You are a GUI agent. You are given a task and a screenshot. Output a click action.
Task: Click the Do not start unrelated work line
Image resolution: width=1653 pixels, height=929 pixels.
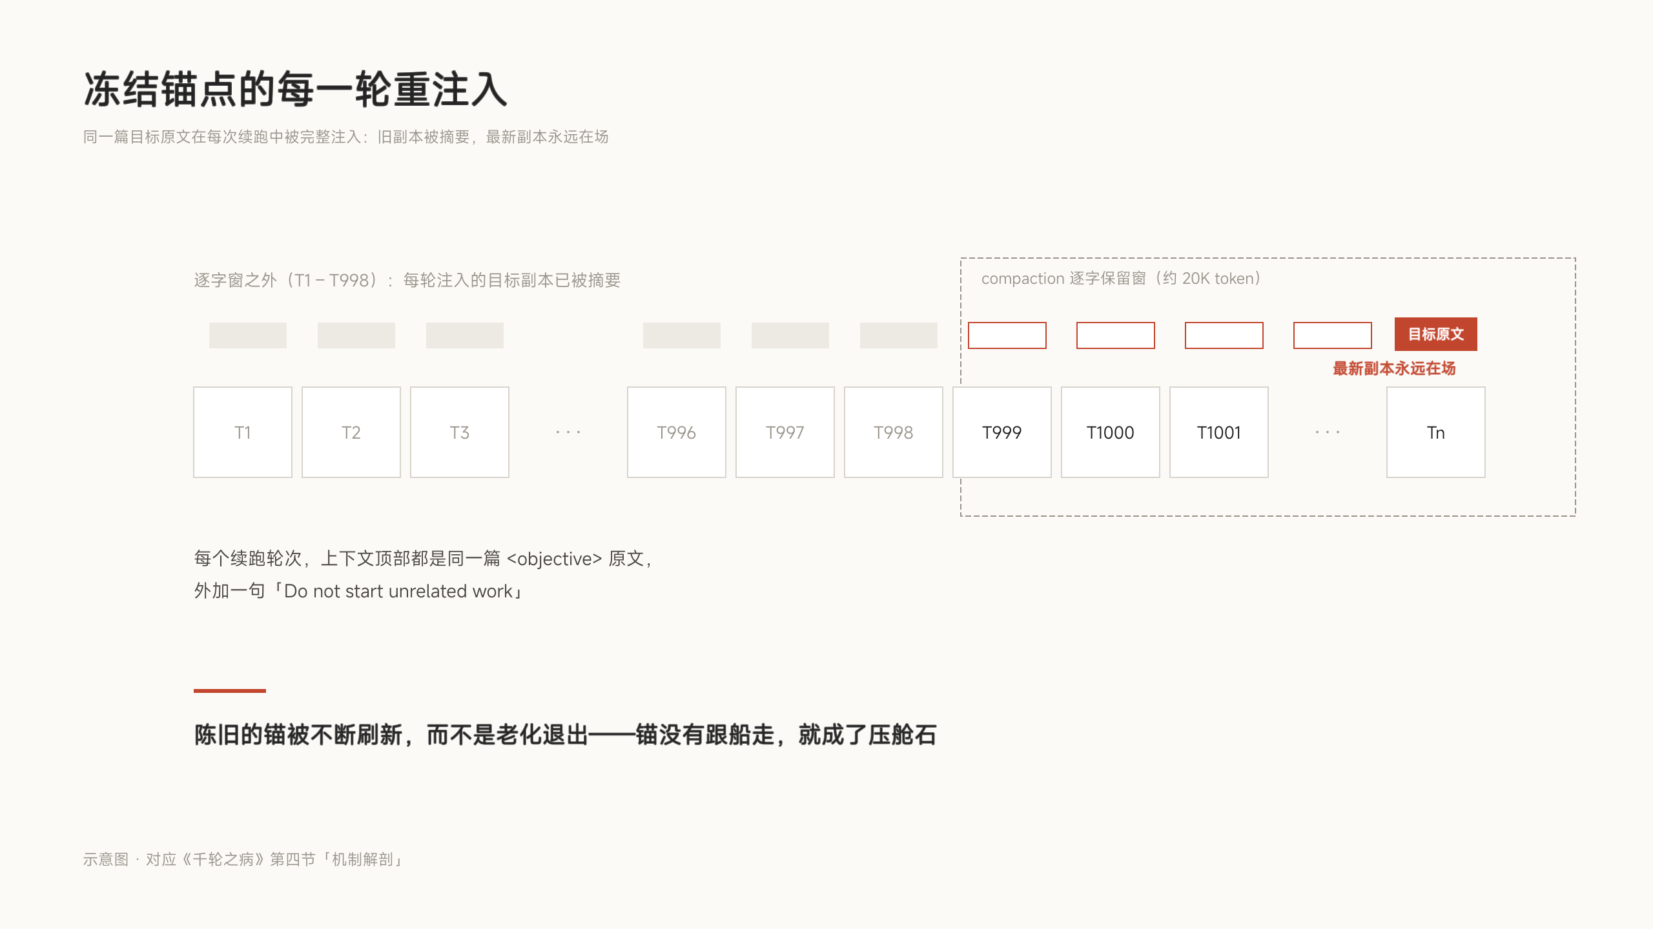click(x=359, y=592)
